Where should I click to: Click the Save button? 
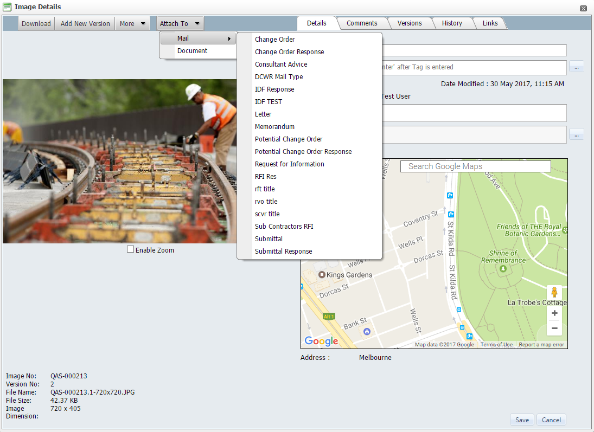point(522,420)
